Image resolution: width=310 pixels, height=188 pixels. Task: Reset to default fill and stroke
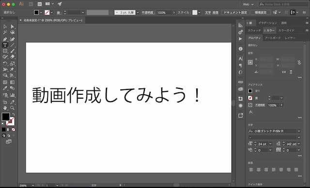pos(3,124)
